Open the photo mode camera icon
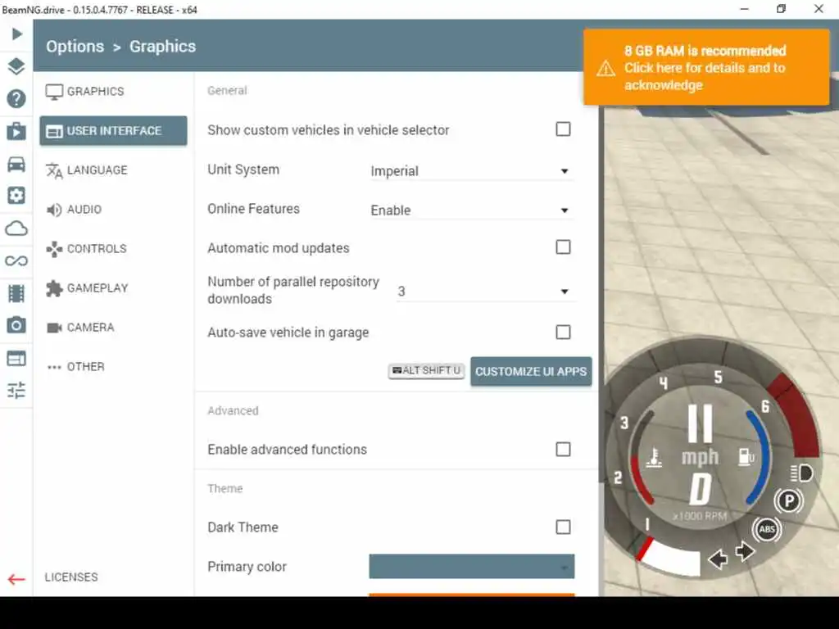The height and width of the screenshot is (629, 839). click(16, 324)
